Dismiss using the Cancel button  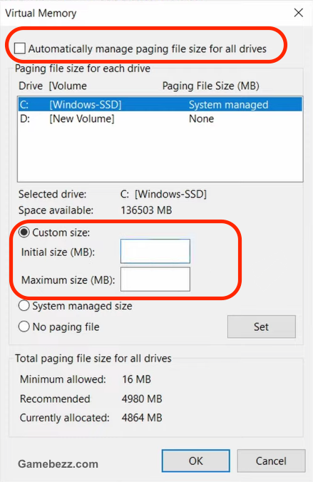[x=271, y=461]
